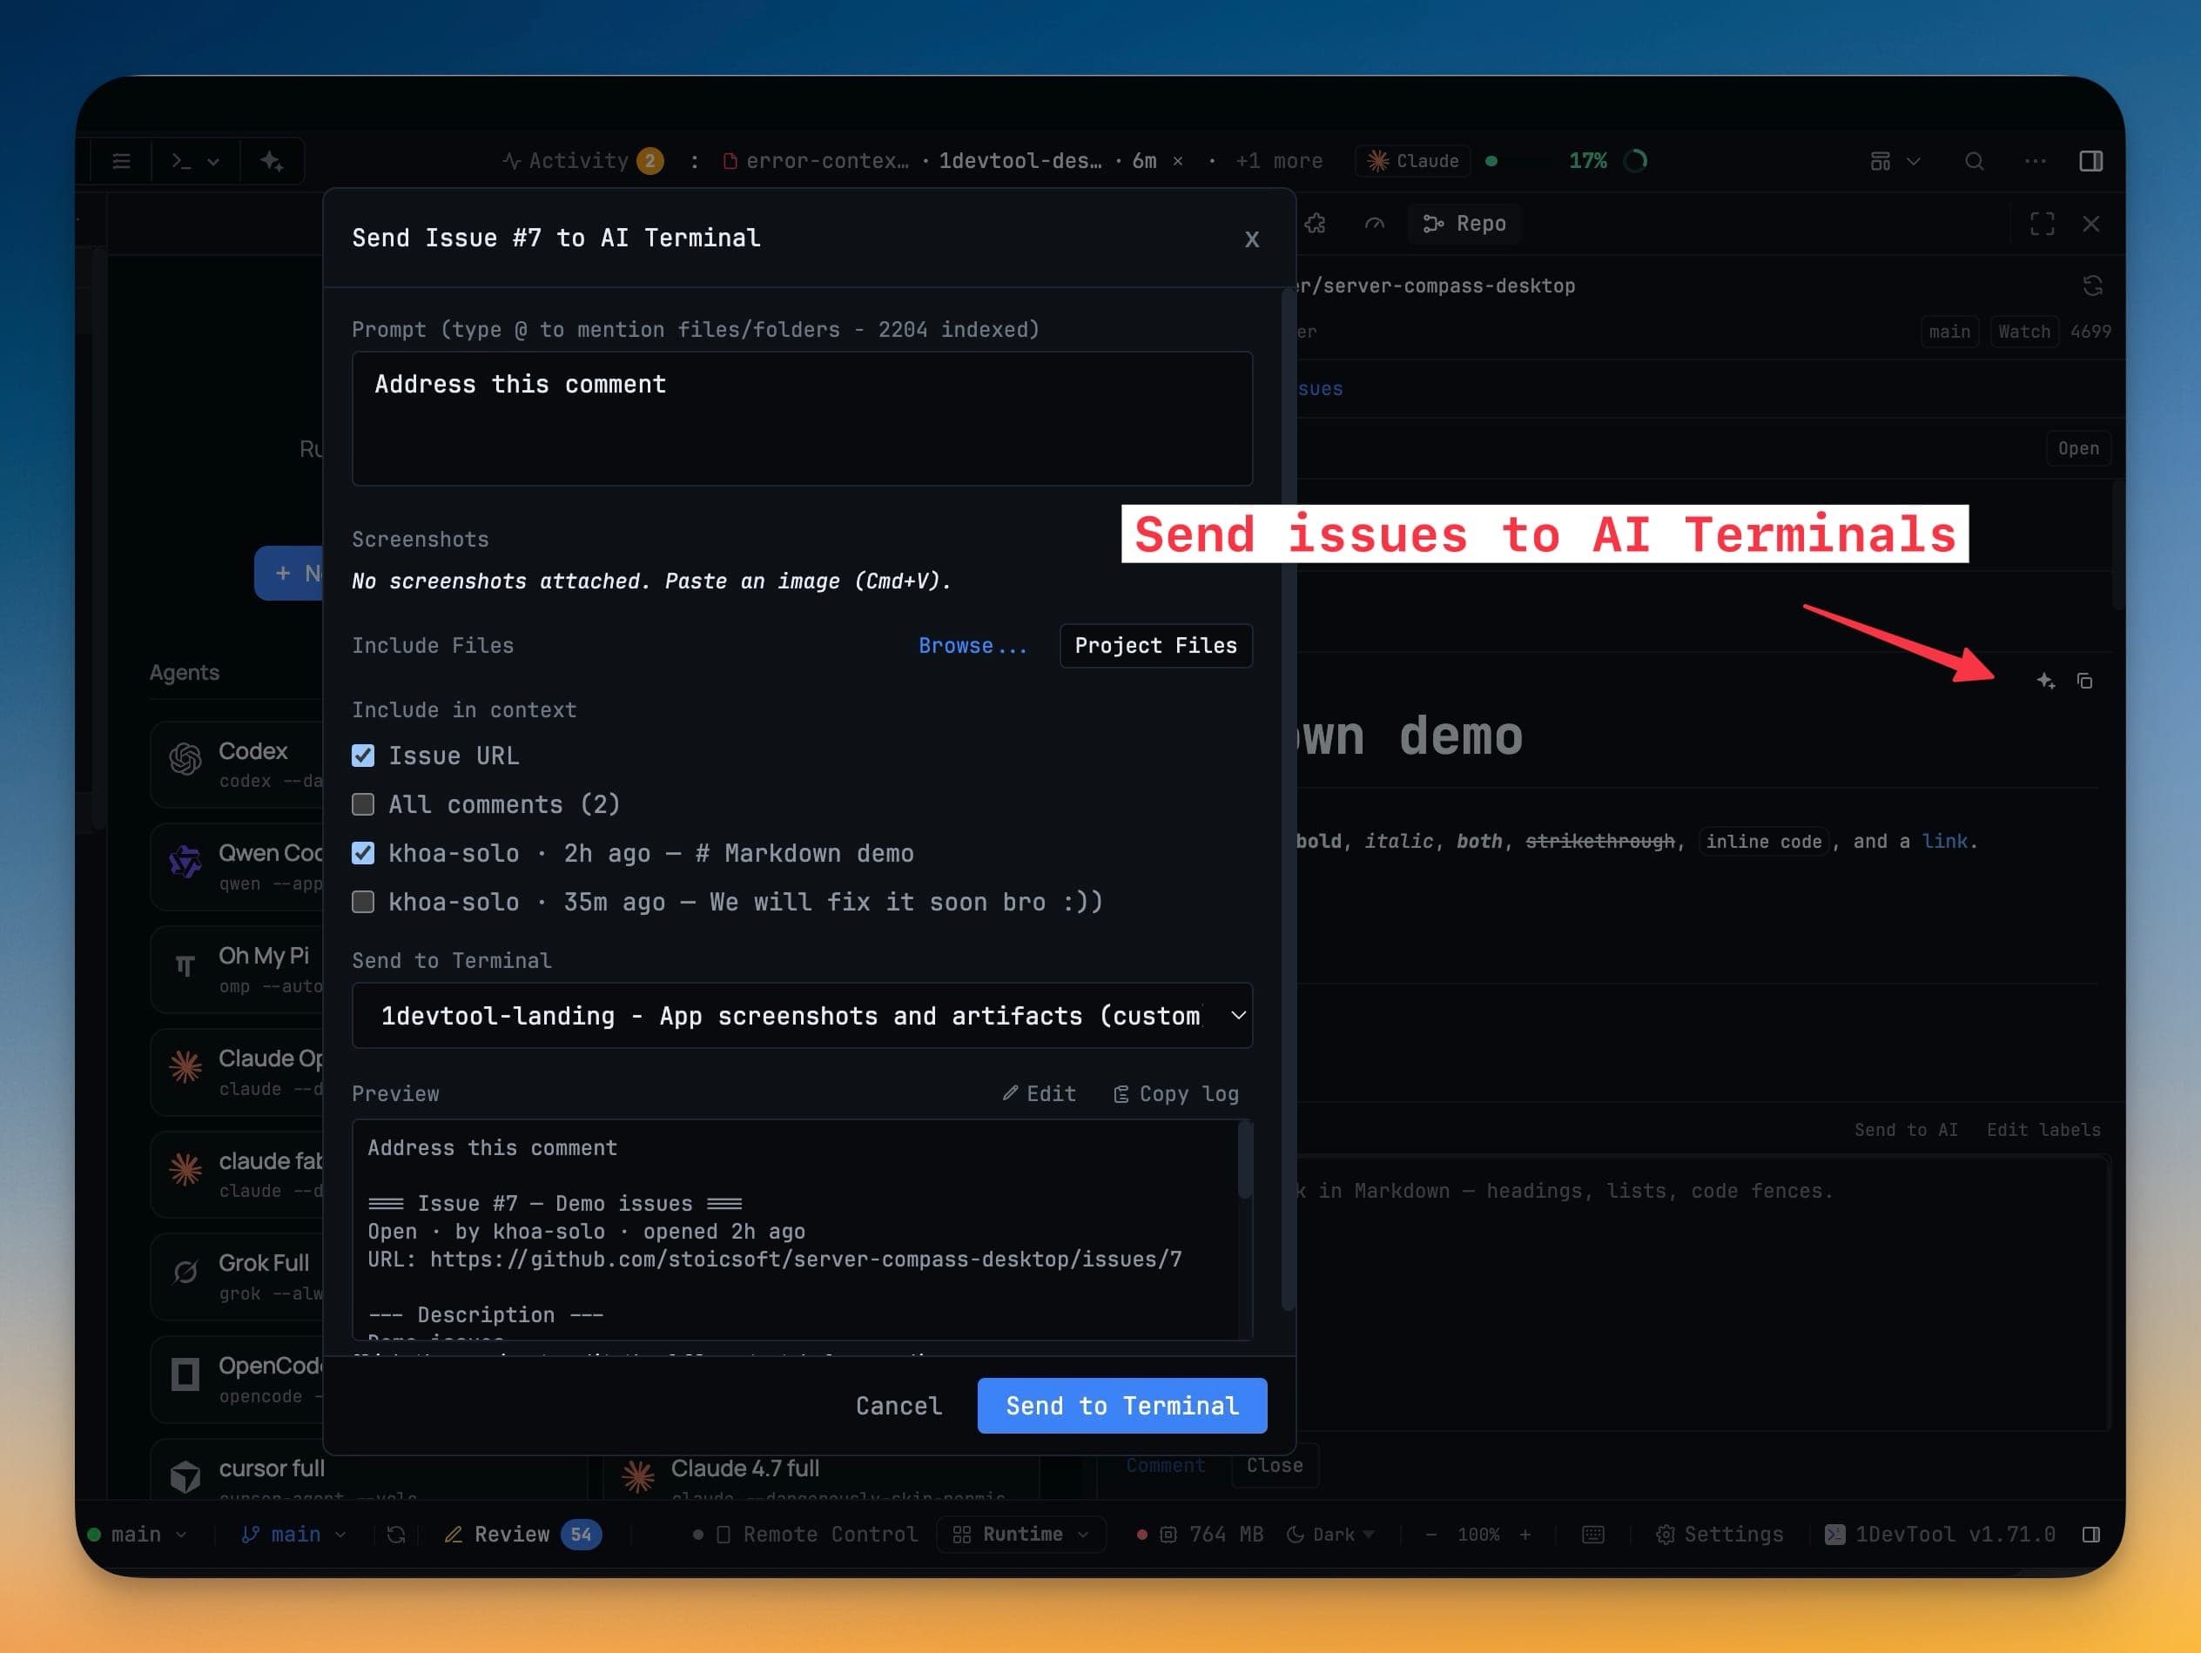Check the 'We will fix it soon bro' comment checkbox
Image resolution: width=2201 pixels, height=1653 pixels.
[x=363, y=902]
